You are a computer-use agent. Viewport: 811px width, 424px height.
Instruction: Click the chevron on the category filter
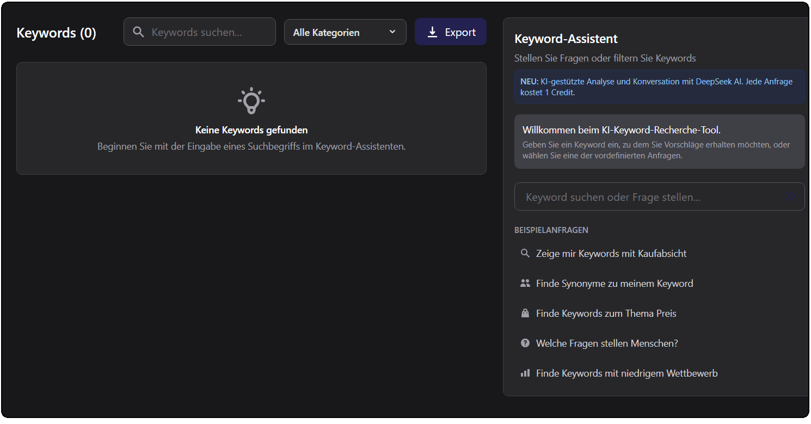pyautogui.click(x=392, y=32)
